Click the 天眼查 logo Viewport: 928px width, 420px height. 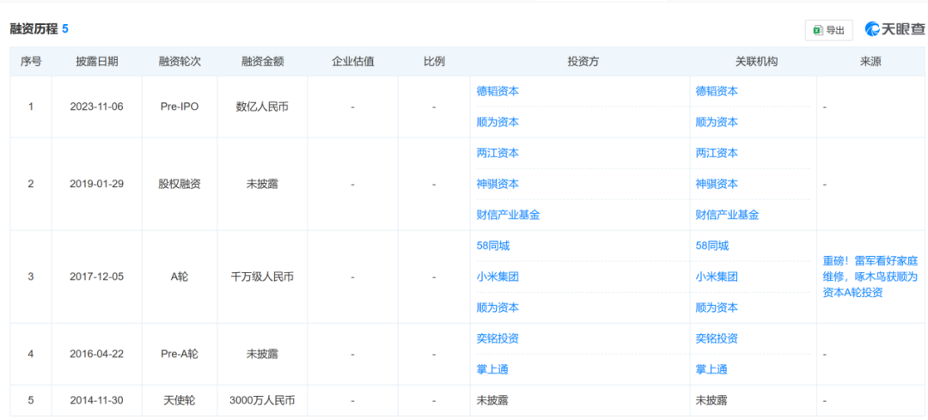click(x=895, y=29)
